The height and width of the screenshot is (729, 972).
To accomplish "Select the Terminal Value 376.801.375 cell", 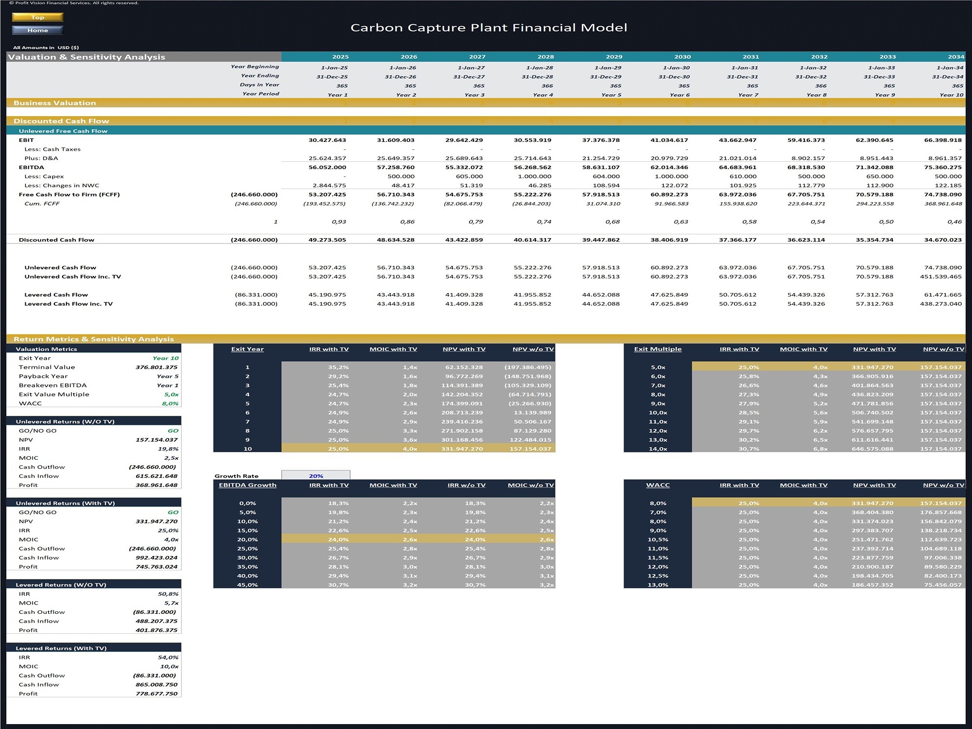I will click(156, 367).
